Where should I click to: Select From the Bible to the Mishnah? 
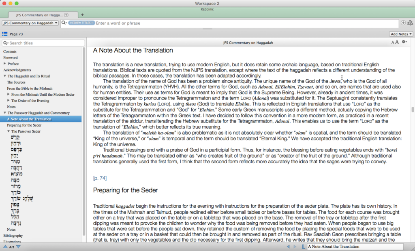[30, 88]
